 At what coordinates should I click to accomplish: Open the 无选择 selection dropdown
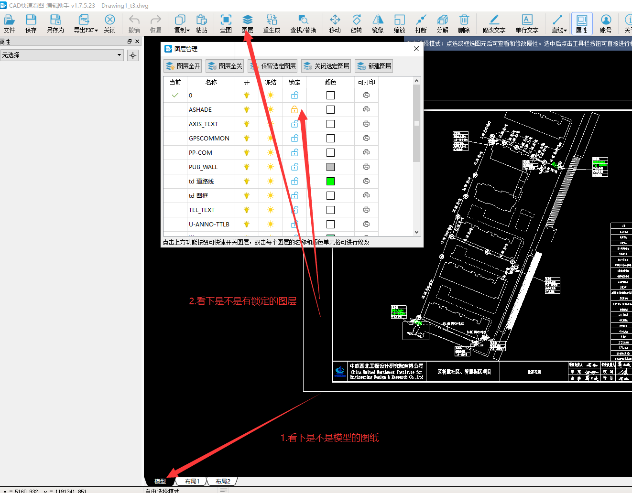pyautogui.click(x=119, y=55)
